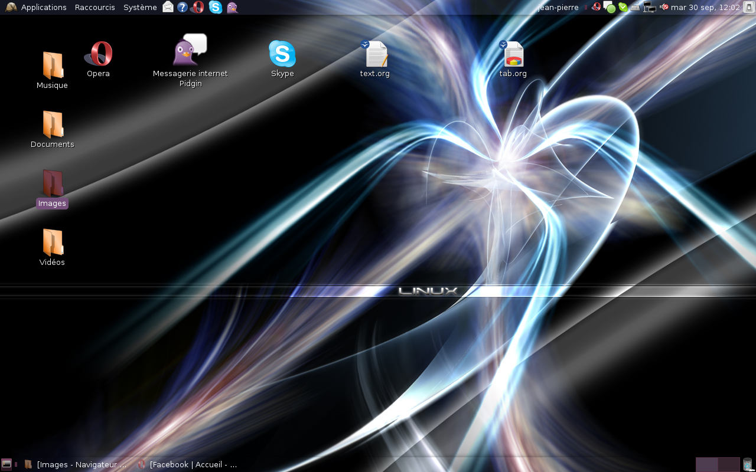Switch to the Facebook | Accueil Opera window

pos(187,464)
